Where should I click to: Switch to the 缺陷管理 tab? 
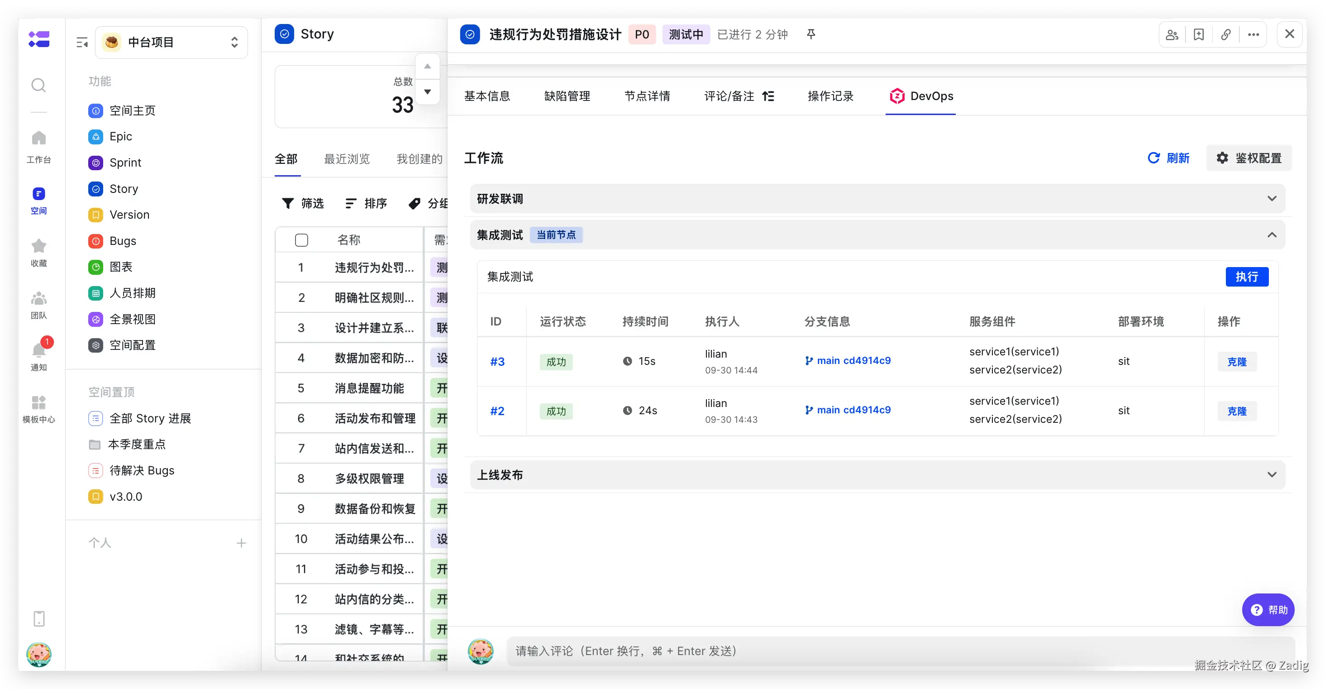(567, 96)
